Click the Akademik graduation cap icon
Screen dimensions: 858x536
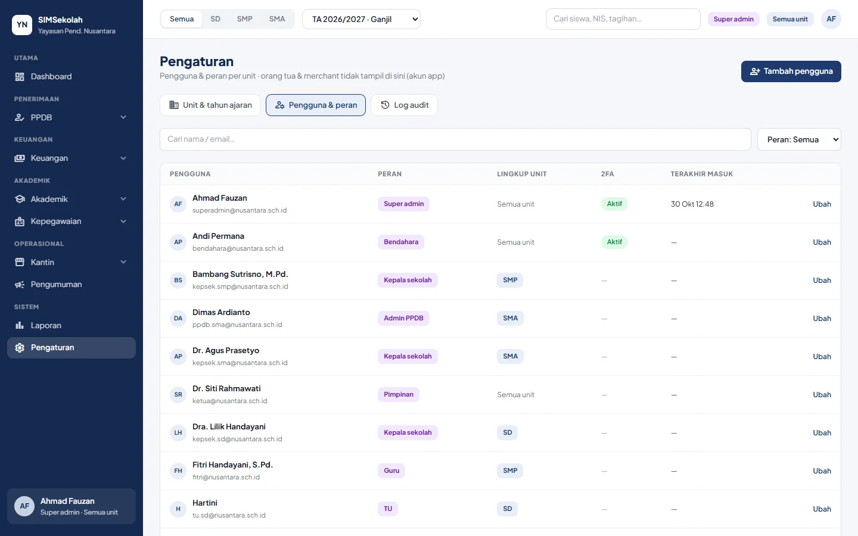coord(20,199)
